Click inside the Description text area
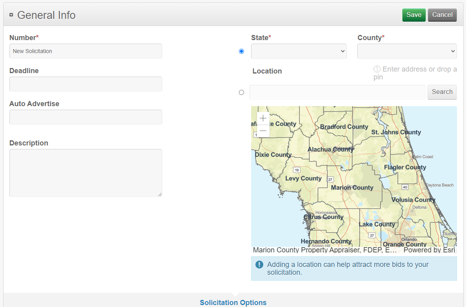 click(85, 173)
